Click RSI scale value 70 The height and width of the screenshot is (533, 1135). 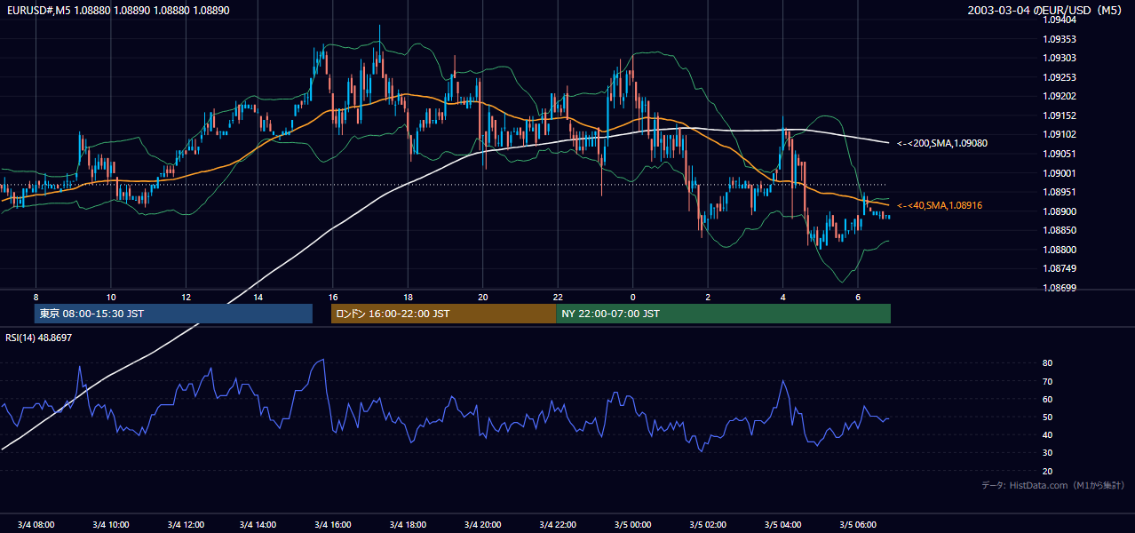[x=1047, y=381]
